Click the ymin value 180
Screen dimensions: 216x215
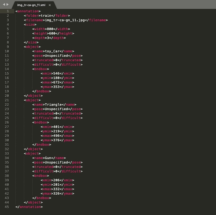point(56,78)
